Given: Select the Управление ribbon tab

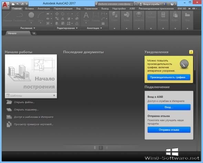Looking at the screenshot, I should point(91,9).
